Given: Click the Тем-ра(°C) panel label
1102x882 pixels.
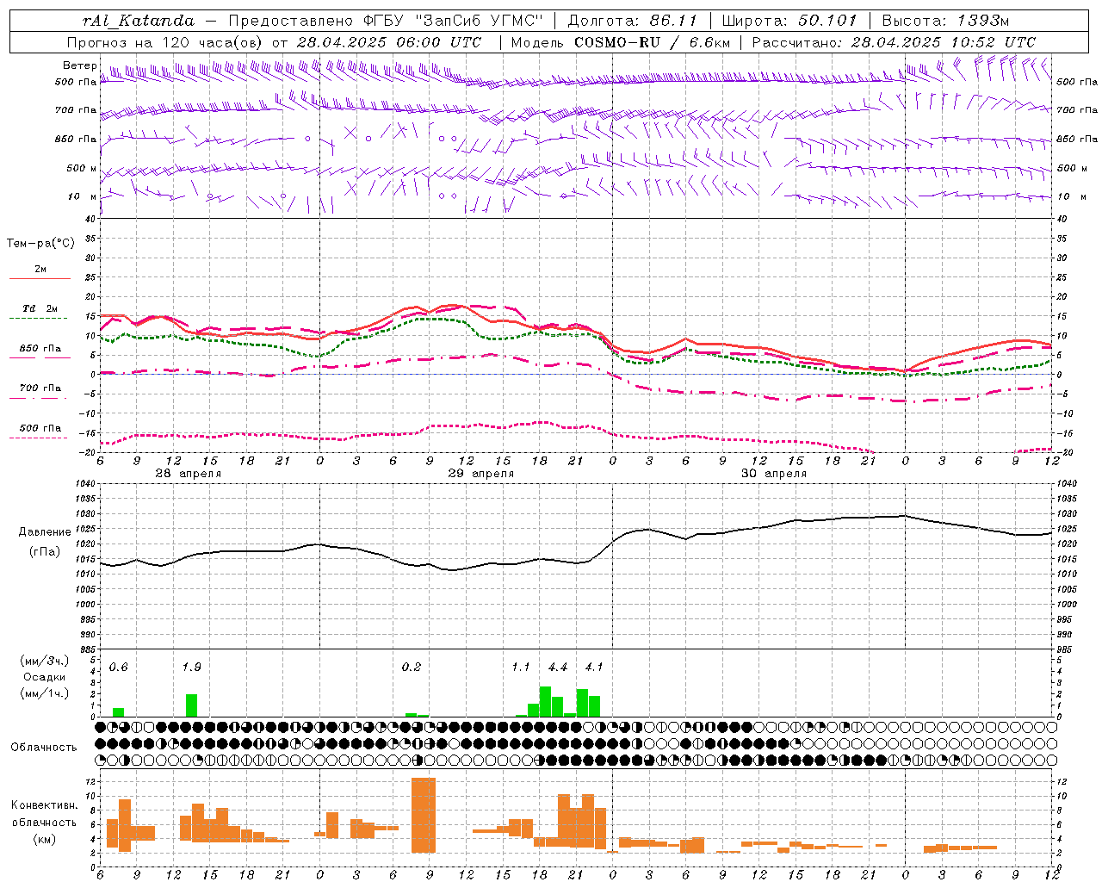Looking at the screenshot, I should pos(40,244).
